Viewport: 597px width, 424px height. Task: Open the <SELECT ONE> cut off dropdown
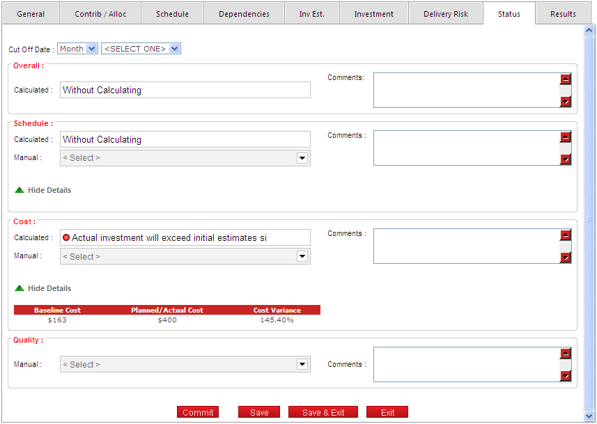174,49
